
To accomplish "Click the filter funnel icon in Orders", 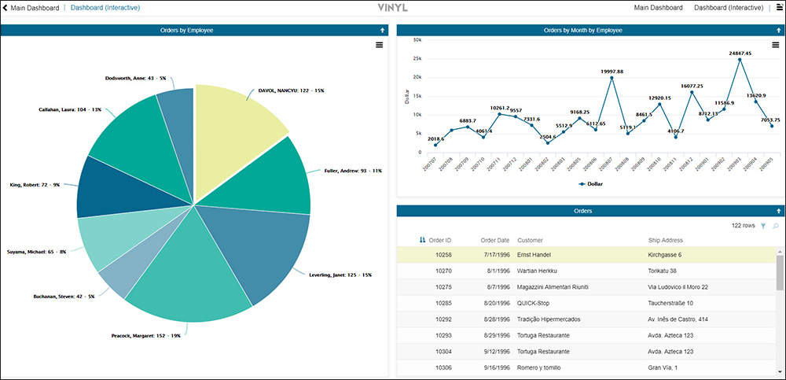I will pyautogui.click(x=762, y=226).
